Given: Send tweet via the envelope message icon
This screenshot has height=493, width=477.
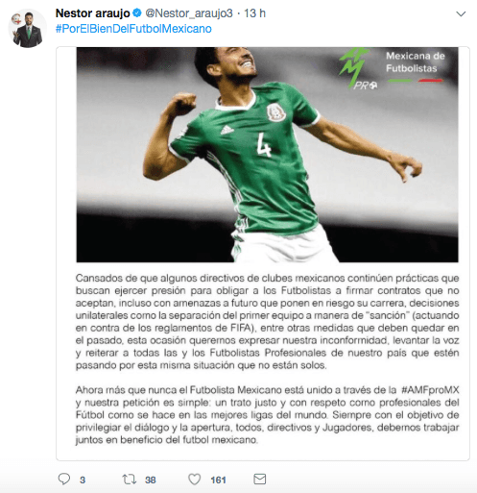Looking at the screenshot, I should pyautogui.click(x=260, y=480).
